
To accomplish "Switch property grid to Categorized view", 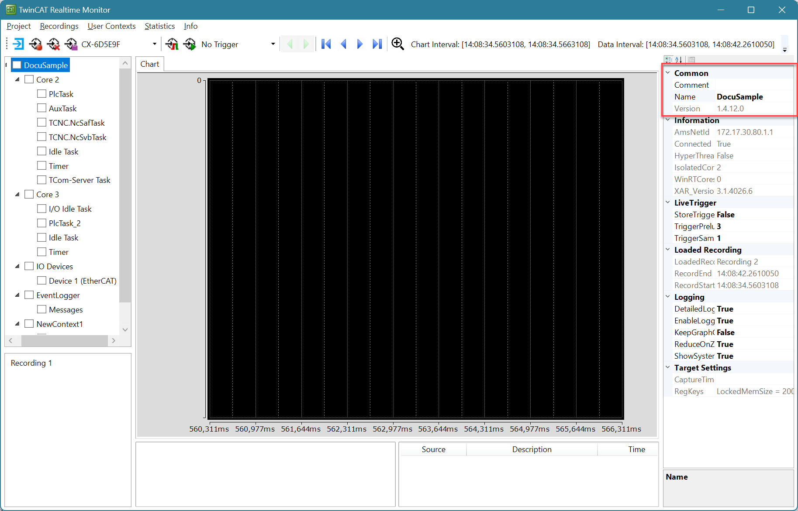I will pos(668,60).
